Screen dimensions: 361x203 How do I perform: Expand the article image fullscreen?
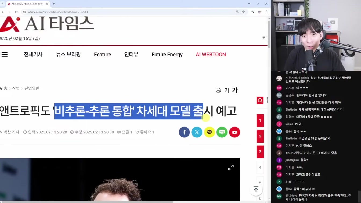tap(231, 167)
